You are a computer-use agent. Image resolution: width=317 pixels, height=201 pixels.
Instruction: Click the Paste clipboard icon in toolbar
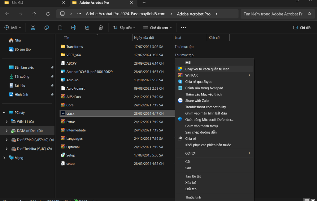pyautogui.click(x=60, y=28)
